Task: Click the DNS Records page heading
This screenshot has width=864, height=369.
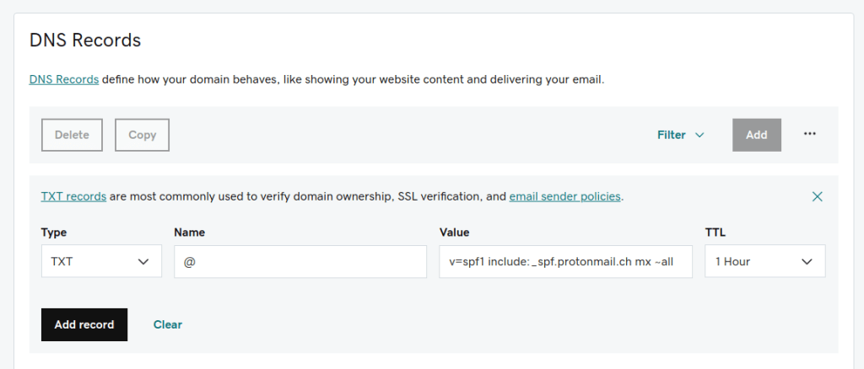Action: coord(85,40)
